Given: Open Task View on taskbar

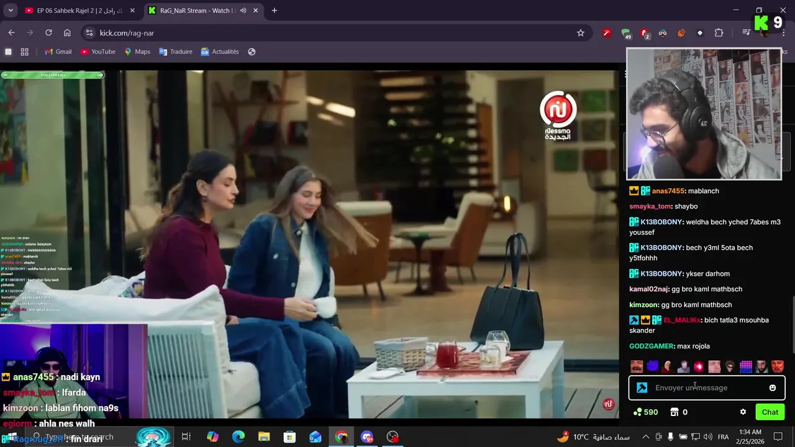Looking at the screenshot, I should (186, 437).
